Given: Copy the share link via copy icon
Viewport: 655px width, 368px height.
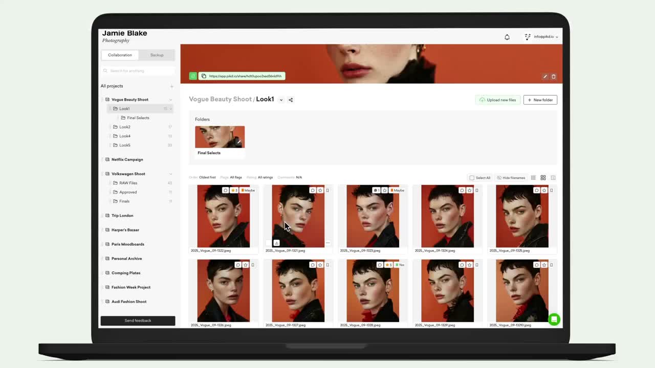Looking at the screenshot, I should [204, 76].
